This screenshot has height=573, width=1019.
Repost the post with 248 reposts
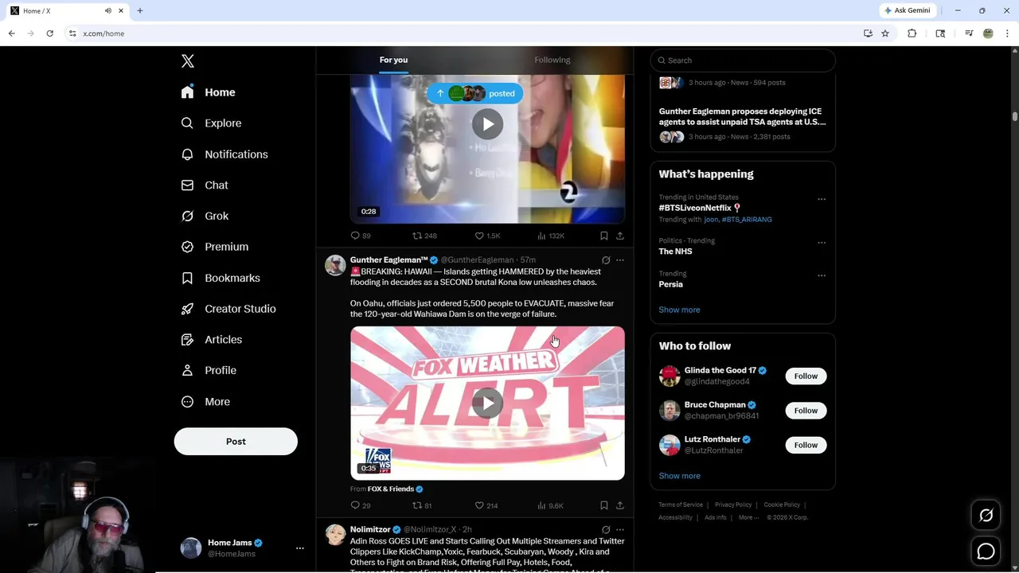(x=424, y=236)
